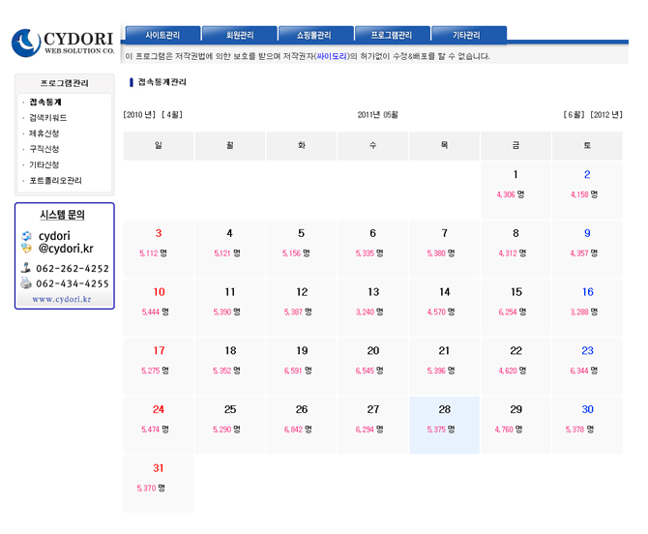This screenshot has width=648, height=534.
Task: Click the cydori messenger icon
Action: pyautogui.click(x=26, y=235)
